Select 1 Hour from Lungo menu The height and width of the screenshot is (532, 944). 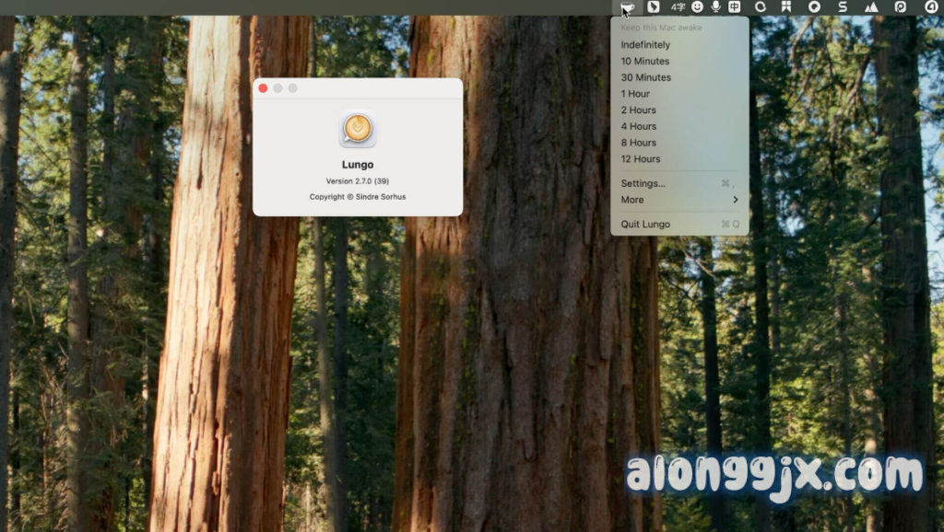coord(635,94)
